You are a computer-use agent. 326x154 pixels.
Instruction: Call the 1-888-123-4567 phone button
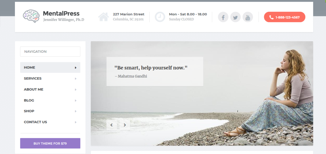coord(284,17)
